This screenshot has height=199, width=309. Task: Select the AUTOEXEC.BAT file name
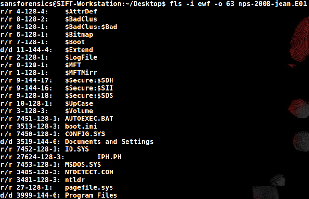[89, 119]
